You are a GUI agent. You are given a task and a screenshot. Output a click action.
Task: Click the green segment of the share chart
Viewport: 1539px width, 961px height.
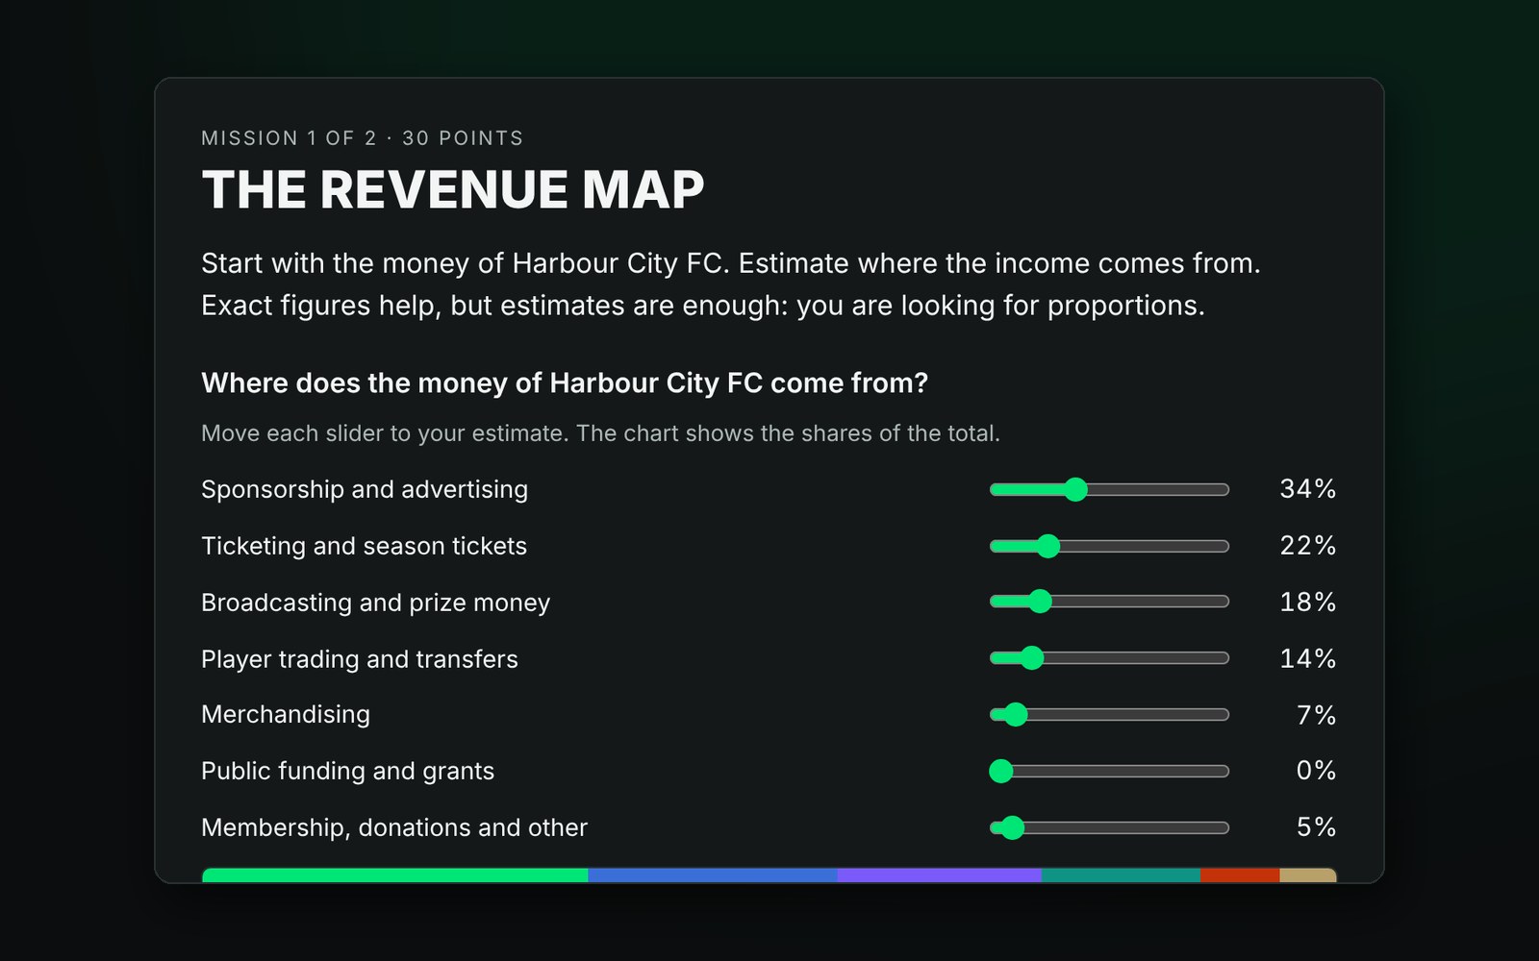coord(394,875)
